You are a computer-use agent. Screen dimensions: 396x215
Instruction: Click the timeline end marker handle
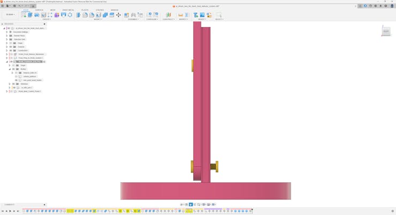[x=252, y=210]
